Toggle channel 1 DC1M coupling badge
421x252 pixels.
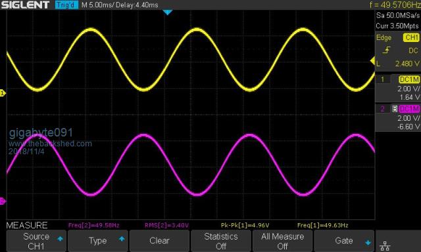pyautogui.click(x=409, y=79)
